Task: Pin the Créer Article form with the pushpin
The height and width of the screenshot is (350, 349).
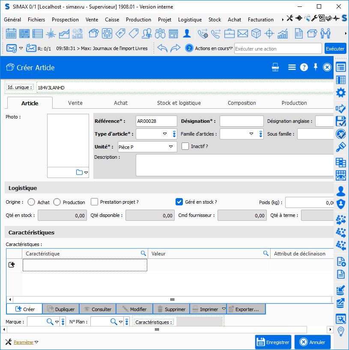Action: pos(316,67)
